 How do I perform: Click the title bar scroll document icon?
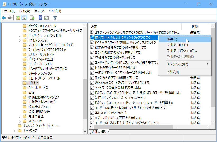click(x=4, y=4)
